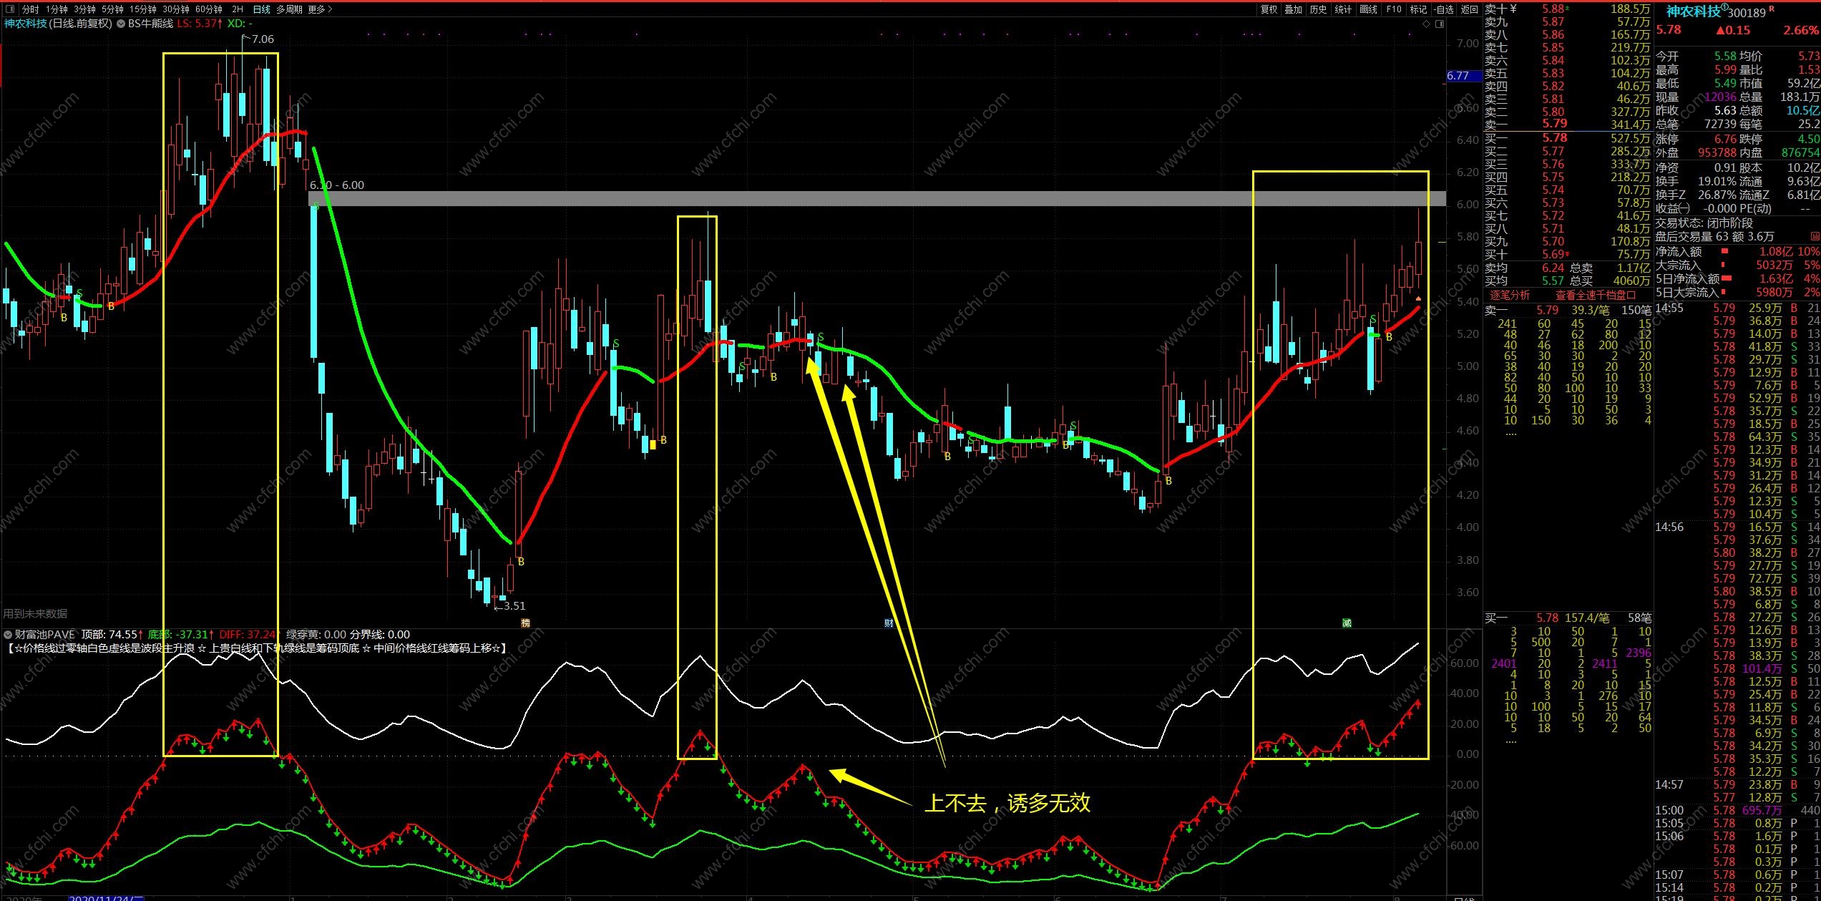The width and height of the screenshot is (1821, 901).
Task: Toggle the side panel icon near price axis
Action: point(1440,24)
